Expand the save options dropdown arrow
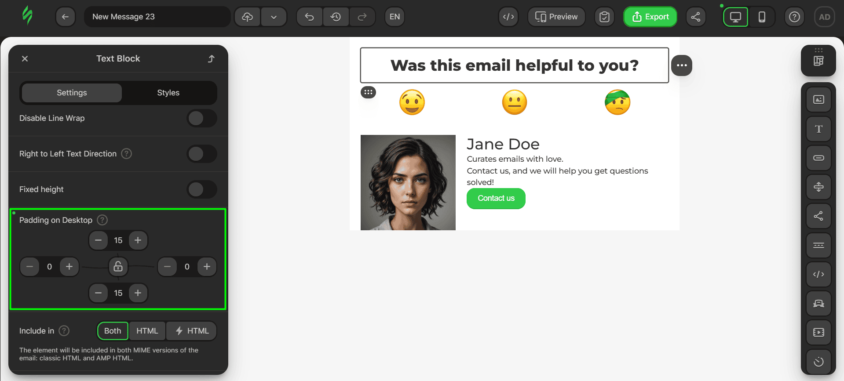844x381 pixels. [274, 17]
